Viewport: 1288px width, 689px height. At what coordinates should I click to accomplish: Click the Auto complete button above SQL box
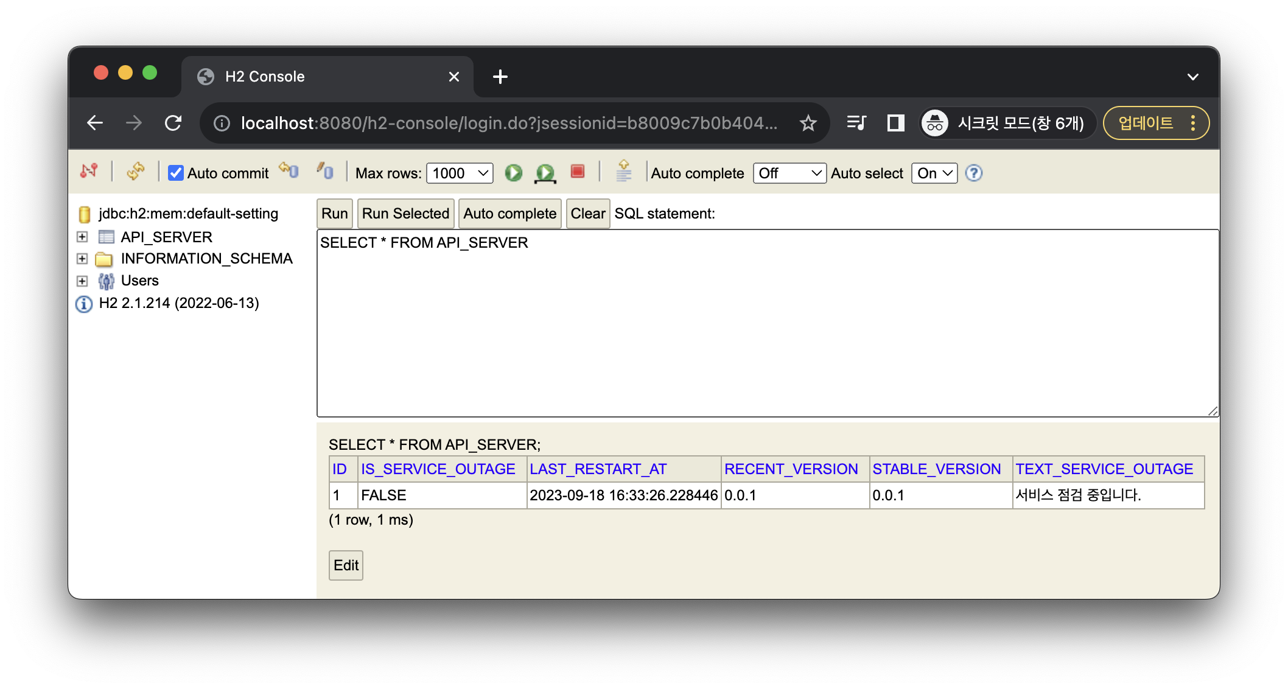(509, 214)
